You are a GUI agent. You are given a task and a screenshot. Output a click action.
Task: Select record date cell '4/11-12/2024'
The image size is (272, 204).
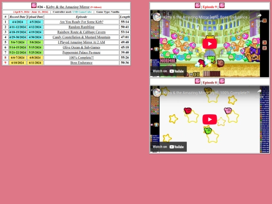pyautogui.click(x=18, y=27)
